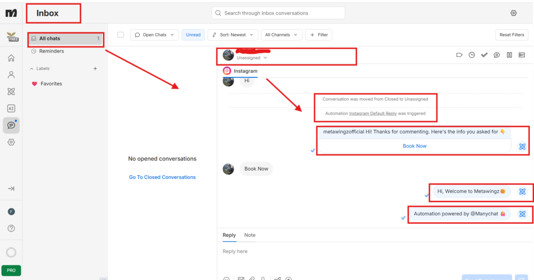534x280 pixels.
Task: Open the All Channels dropdown
Action: (281, 35)
